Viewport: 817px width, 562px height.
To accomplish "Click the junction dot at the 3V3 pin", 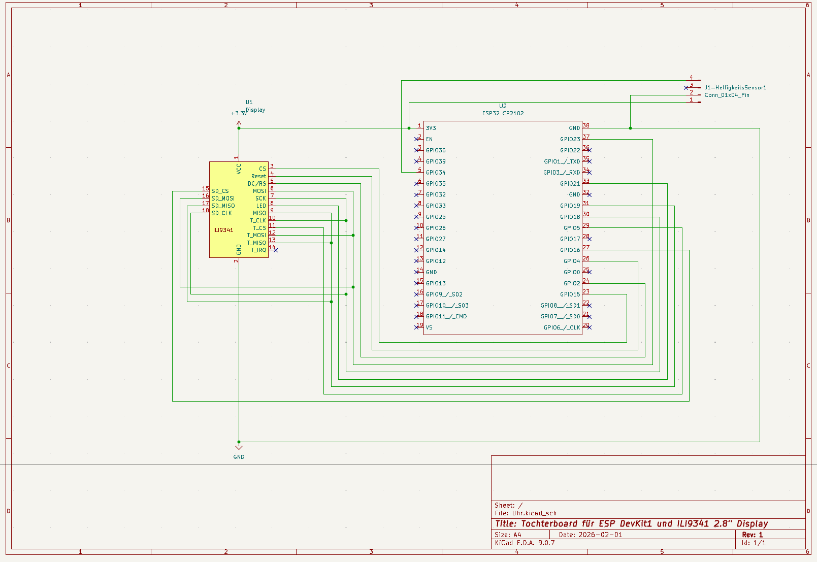I will click(x=409, y=128).
